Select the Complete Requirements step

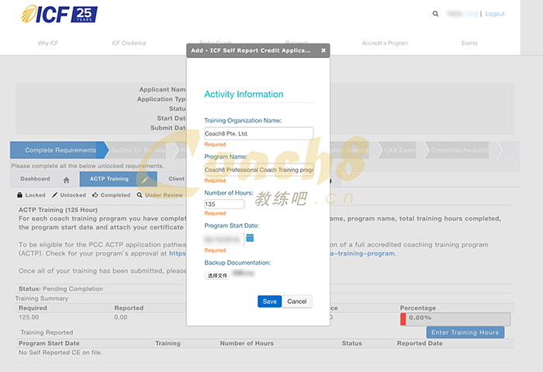[x=60, y=150]
